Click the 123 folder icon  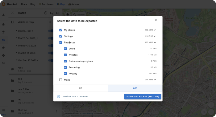pyautogui.click(x=13, y=81)
